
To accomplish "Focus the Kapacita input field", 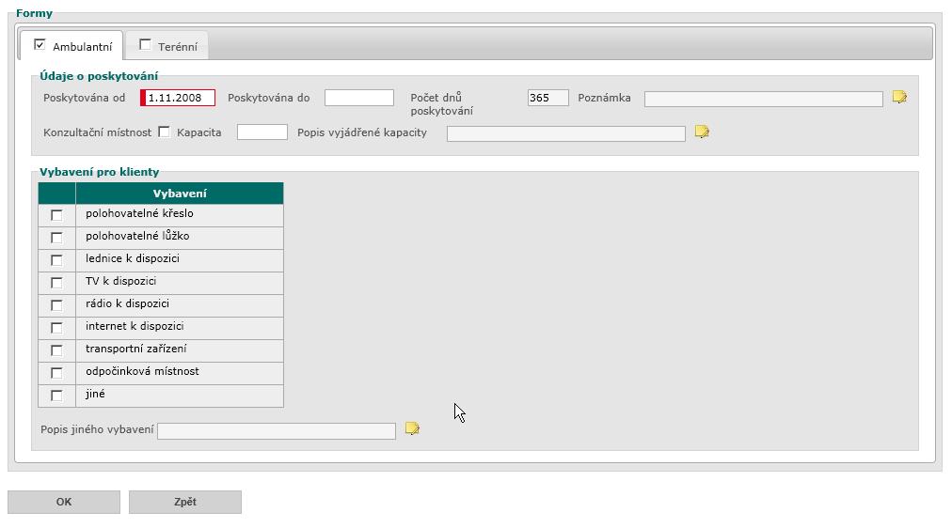I will tap(262, 132).
